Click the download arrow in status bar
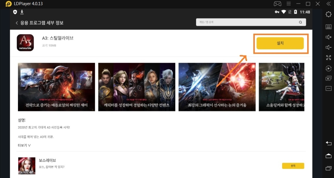Viewport: 334px width, 178px height. tap(22, 12)
